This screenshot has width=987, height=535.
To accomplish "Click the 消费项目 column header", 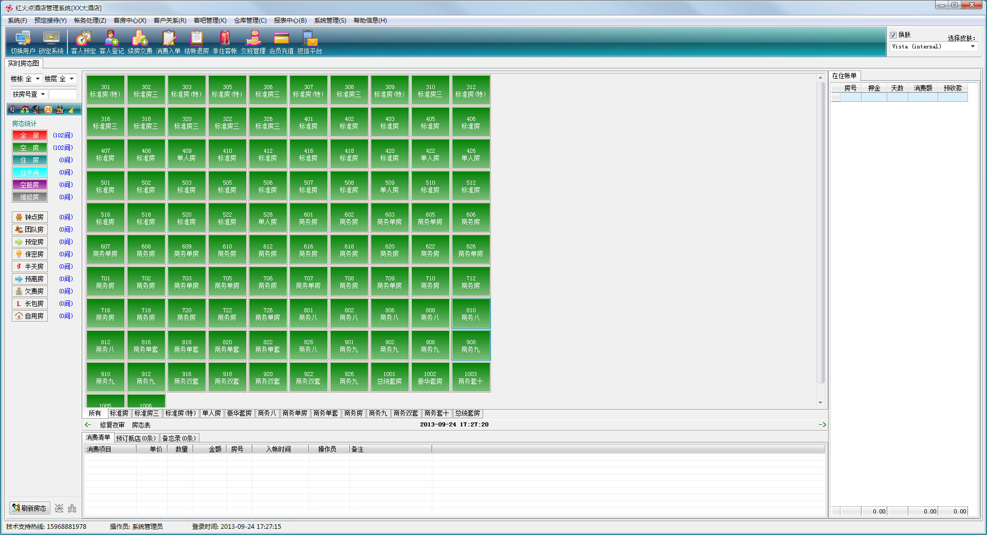I will pos(111,449).
